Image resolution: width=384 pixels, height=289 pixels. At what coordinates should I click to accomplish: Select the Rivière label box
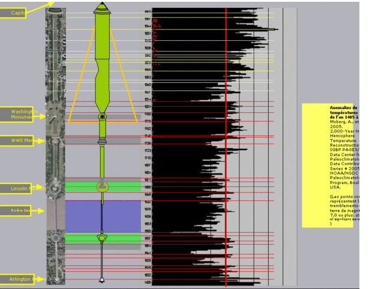click(x=15, y=210)
